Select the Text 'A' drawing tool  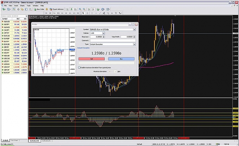point(112,13)
